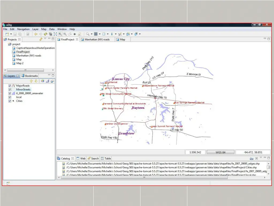Click the layer properties icon in Layers toolbar
274x206 pixels.
pos(52,81)
